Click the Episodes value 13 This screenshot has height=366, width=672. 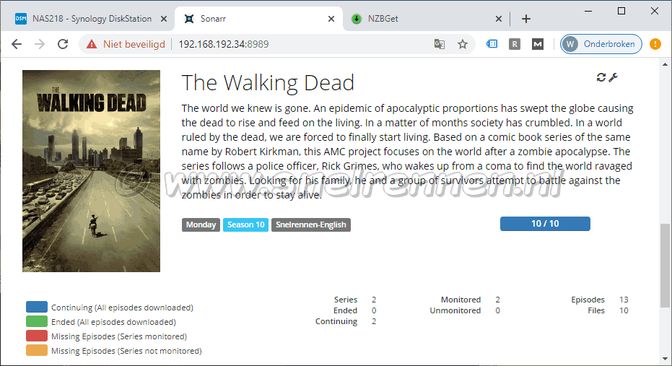(x=624, y=300)
